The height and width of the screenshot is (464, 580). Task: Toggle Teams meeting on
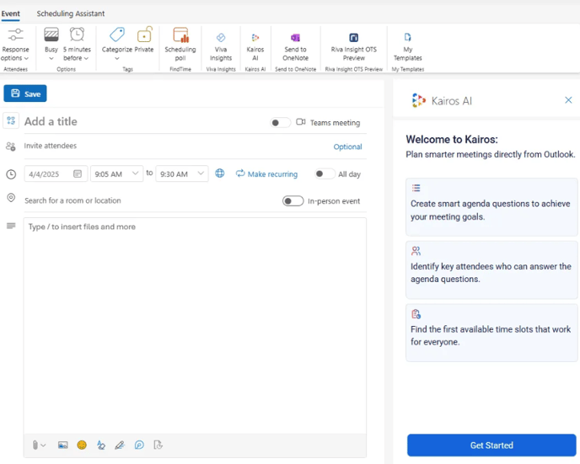click(280, 123)
